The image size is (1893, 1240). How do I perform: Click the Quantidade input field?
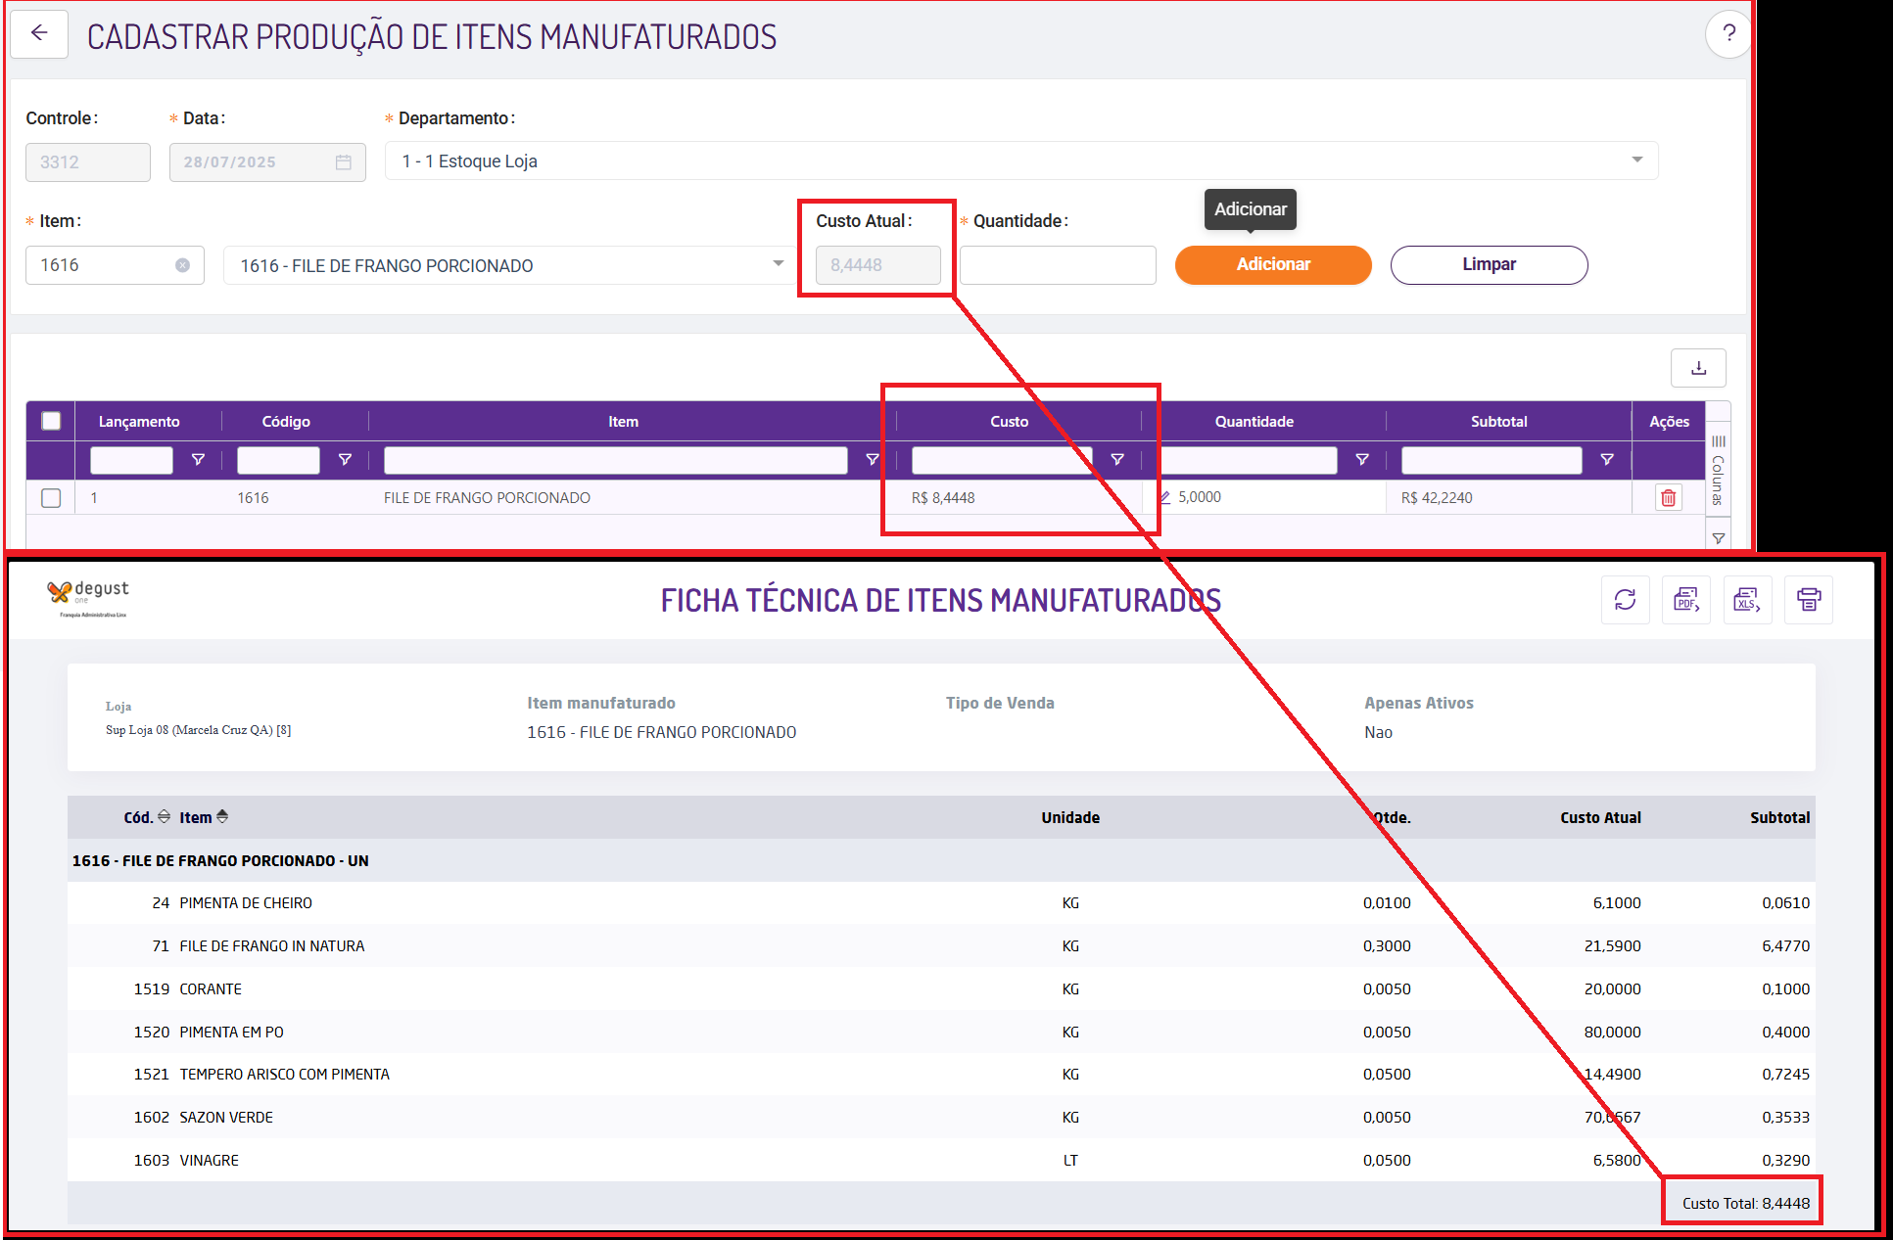pos(1057,265)
